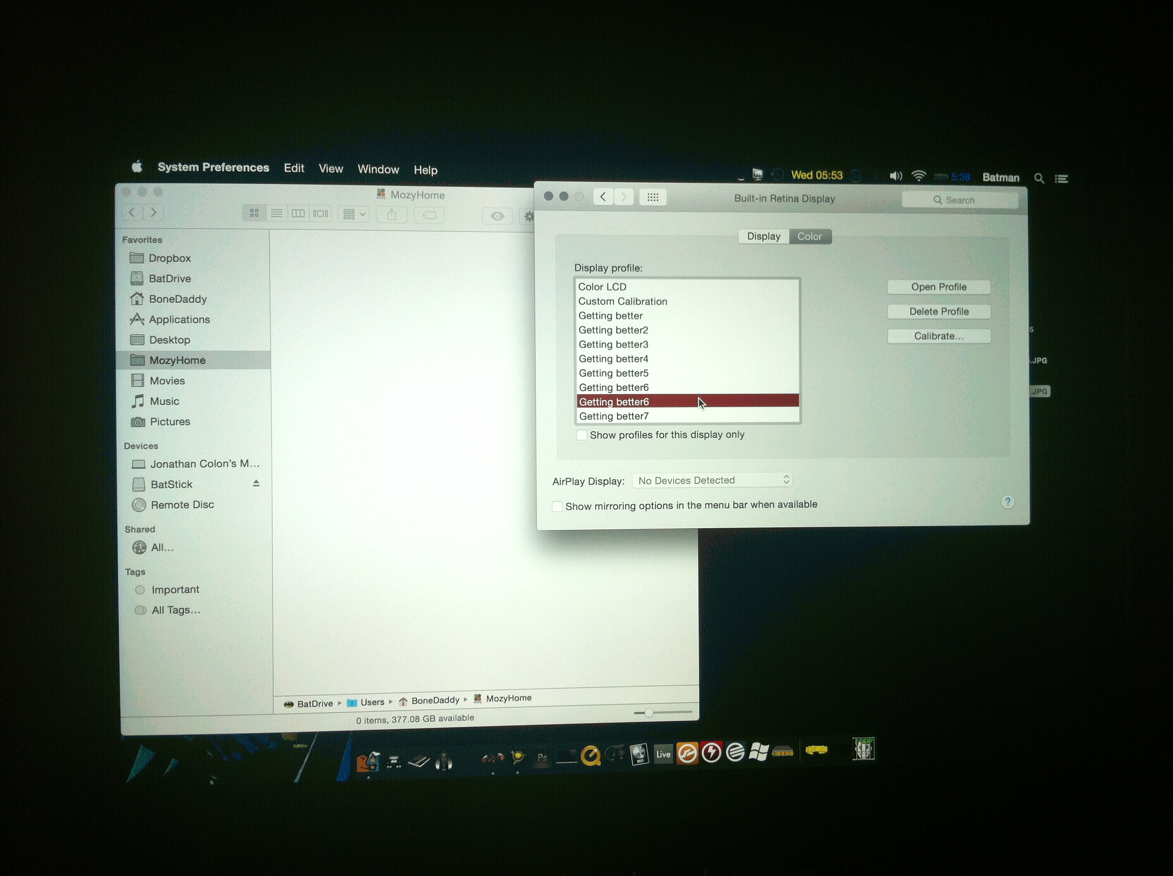
Task: Switch Finder to list view icon
Action: 277,214
